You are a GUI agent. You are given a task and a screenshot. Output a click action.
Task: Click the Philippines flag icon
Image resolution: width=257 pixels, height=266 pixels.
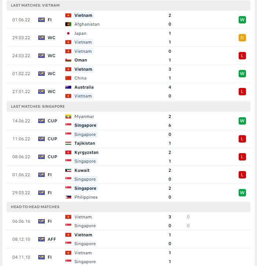click(x=68, y=197)
